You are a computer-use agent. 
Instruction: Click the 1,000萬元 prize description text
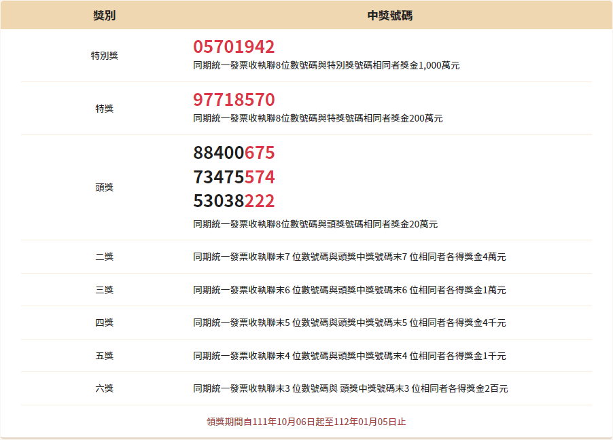click(326, 66)
